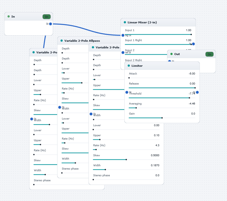Toggle the On switch of the Out node

209,54
